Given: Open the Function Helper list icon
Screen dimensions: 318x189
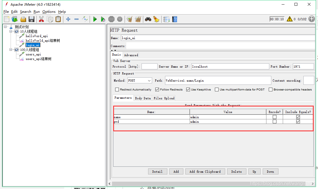Looking at the screenshot, I should click(166, 19).
